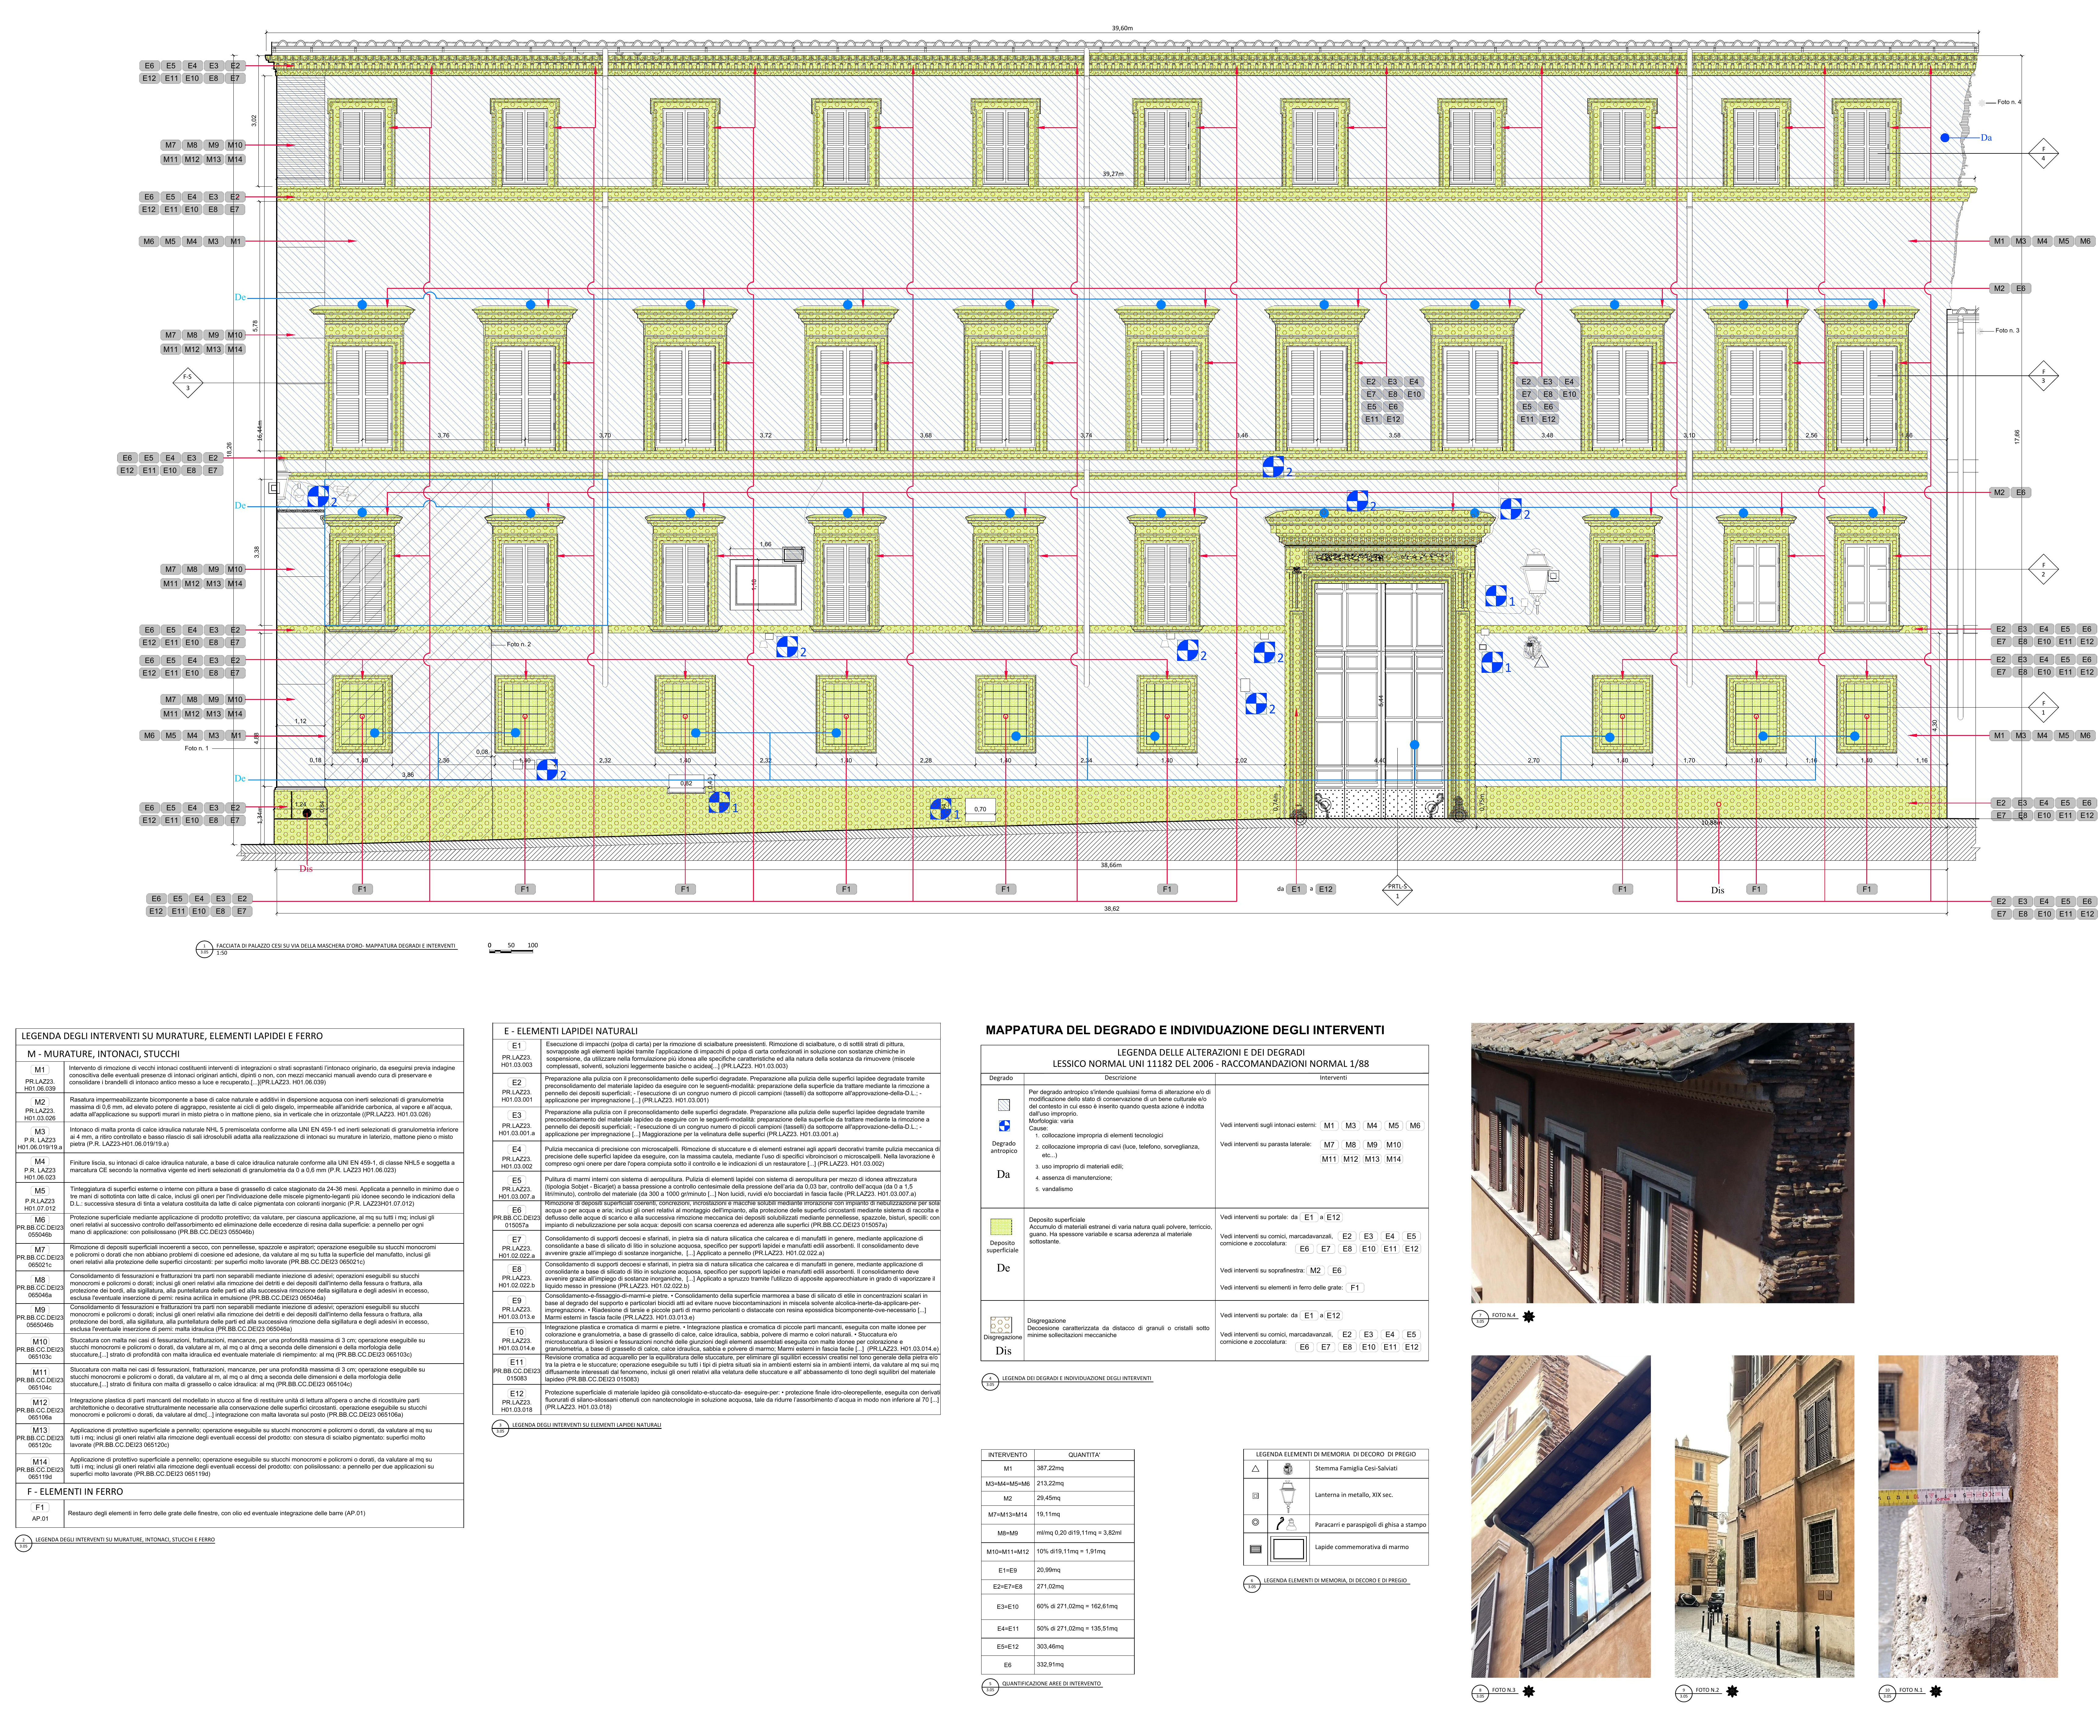The height and width of the screenshot is (1736, 2100).
Task: Select the star symbol next to FOTO N.2 caption
Action: (x=1732, y=1691)
